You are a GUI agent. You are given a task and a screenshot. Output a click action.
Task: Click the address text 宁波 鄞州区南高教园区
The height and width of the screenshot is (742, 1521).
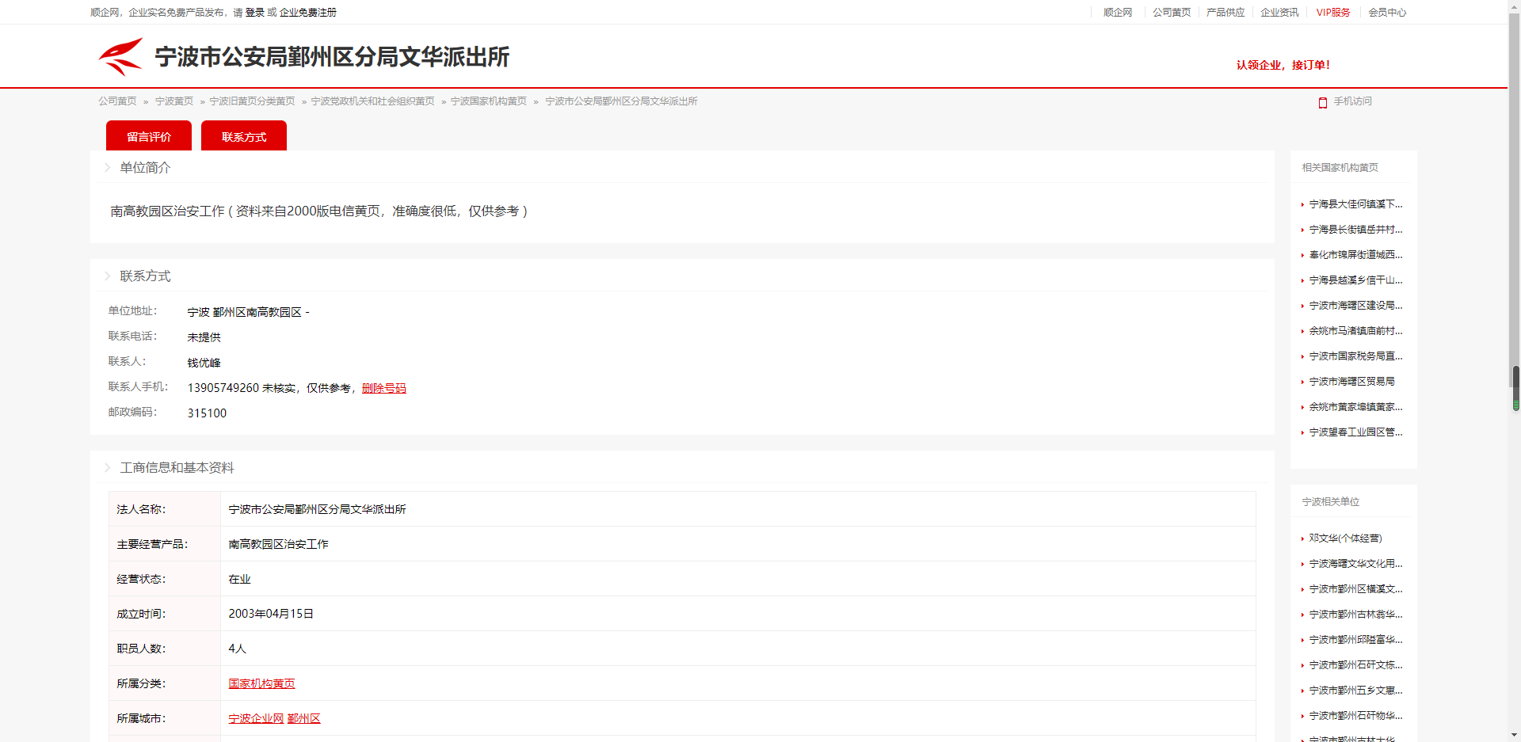point(245,312)
